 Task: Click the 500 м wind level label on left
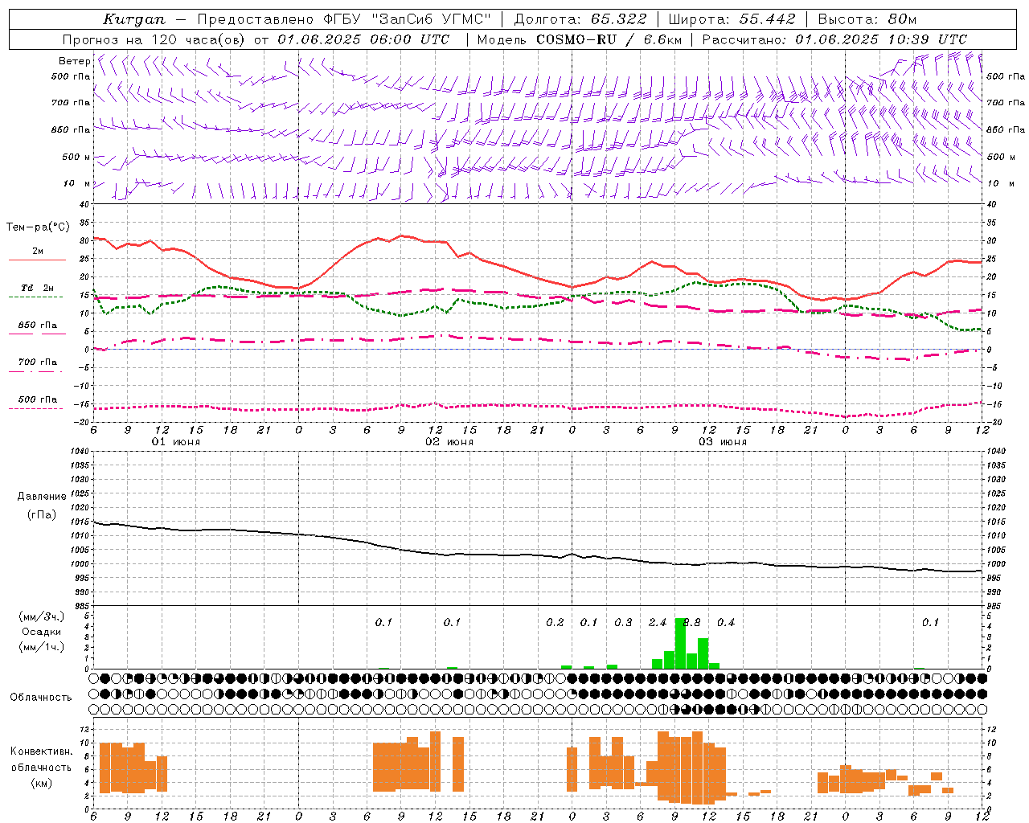click(x=76, y=157)
